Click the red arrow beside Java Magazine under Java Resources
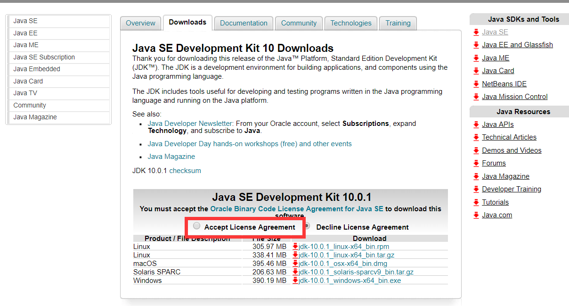This screenshot has height=306, width=569. coord(476,177)
